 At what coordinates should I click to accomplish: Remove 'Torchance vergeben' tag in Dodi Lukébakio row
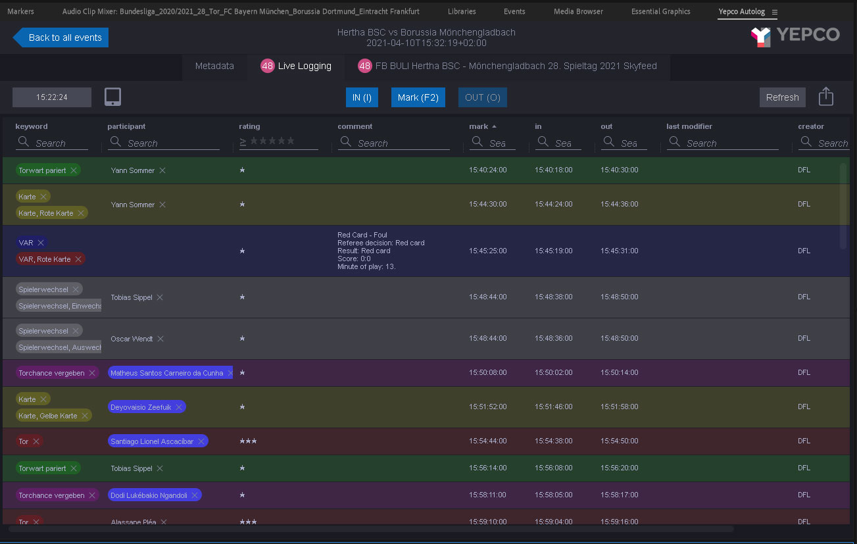[x=92, y=495]
